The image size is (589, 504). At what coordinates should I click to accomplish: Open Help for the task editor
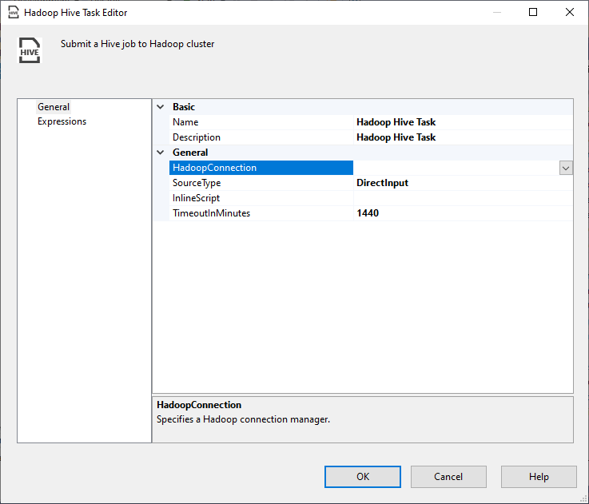click(x=538, y=477)
